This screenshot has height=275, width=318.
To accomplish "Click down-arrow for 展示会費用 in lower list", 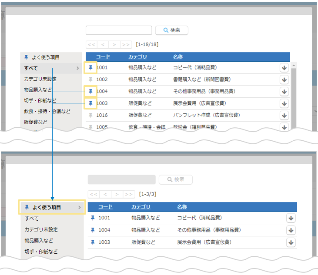I will pyautogui.click(x=291, y=242).
